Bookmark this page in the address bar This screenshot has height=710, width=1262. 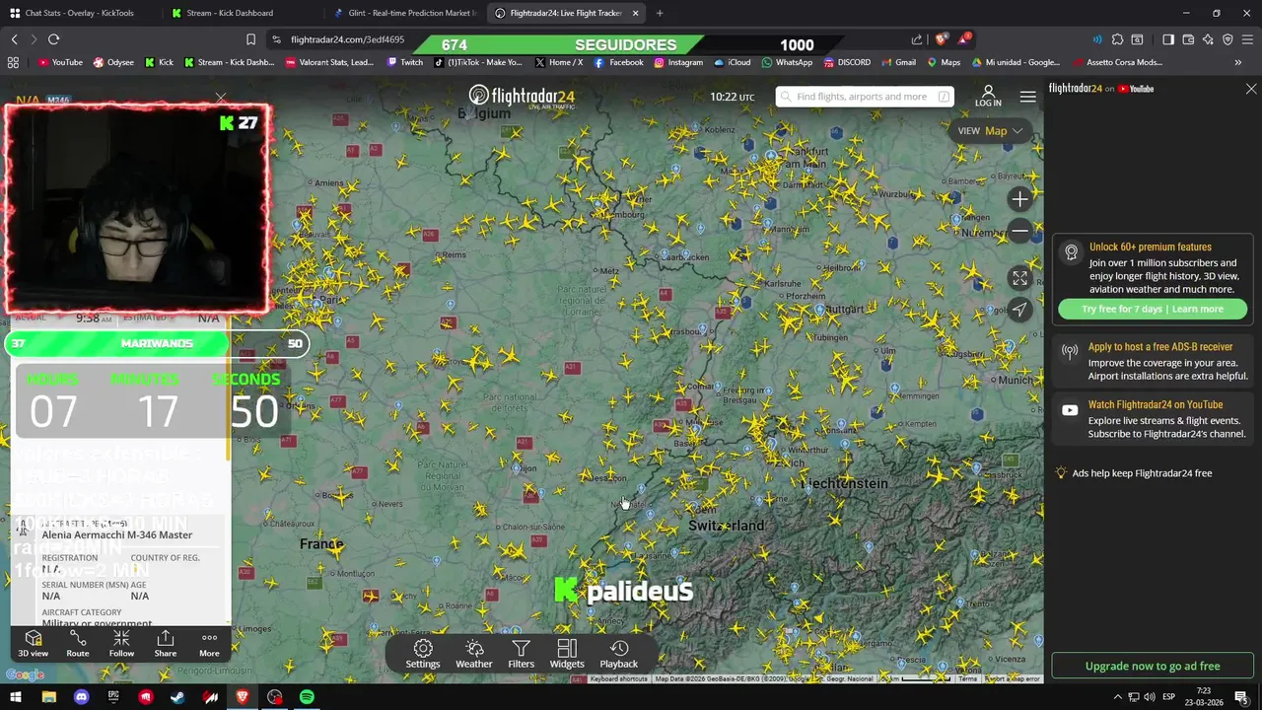[x=250, y=39]
